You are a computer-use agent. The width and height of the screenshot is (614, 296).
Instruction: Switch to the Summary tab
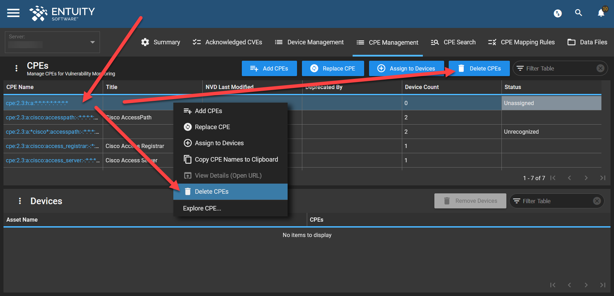click(x=160, y=42)
